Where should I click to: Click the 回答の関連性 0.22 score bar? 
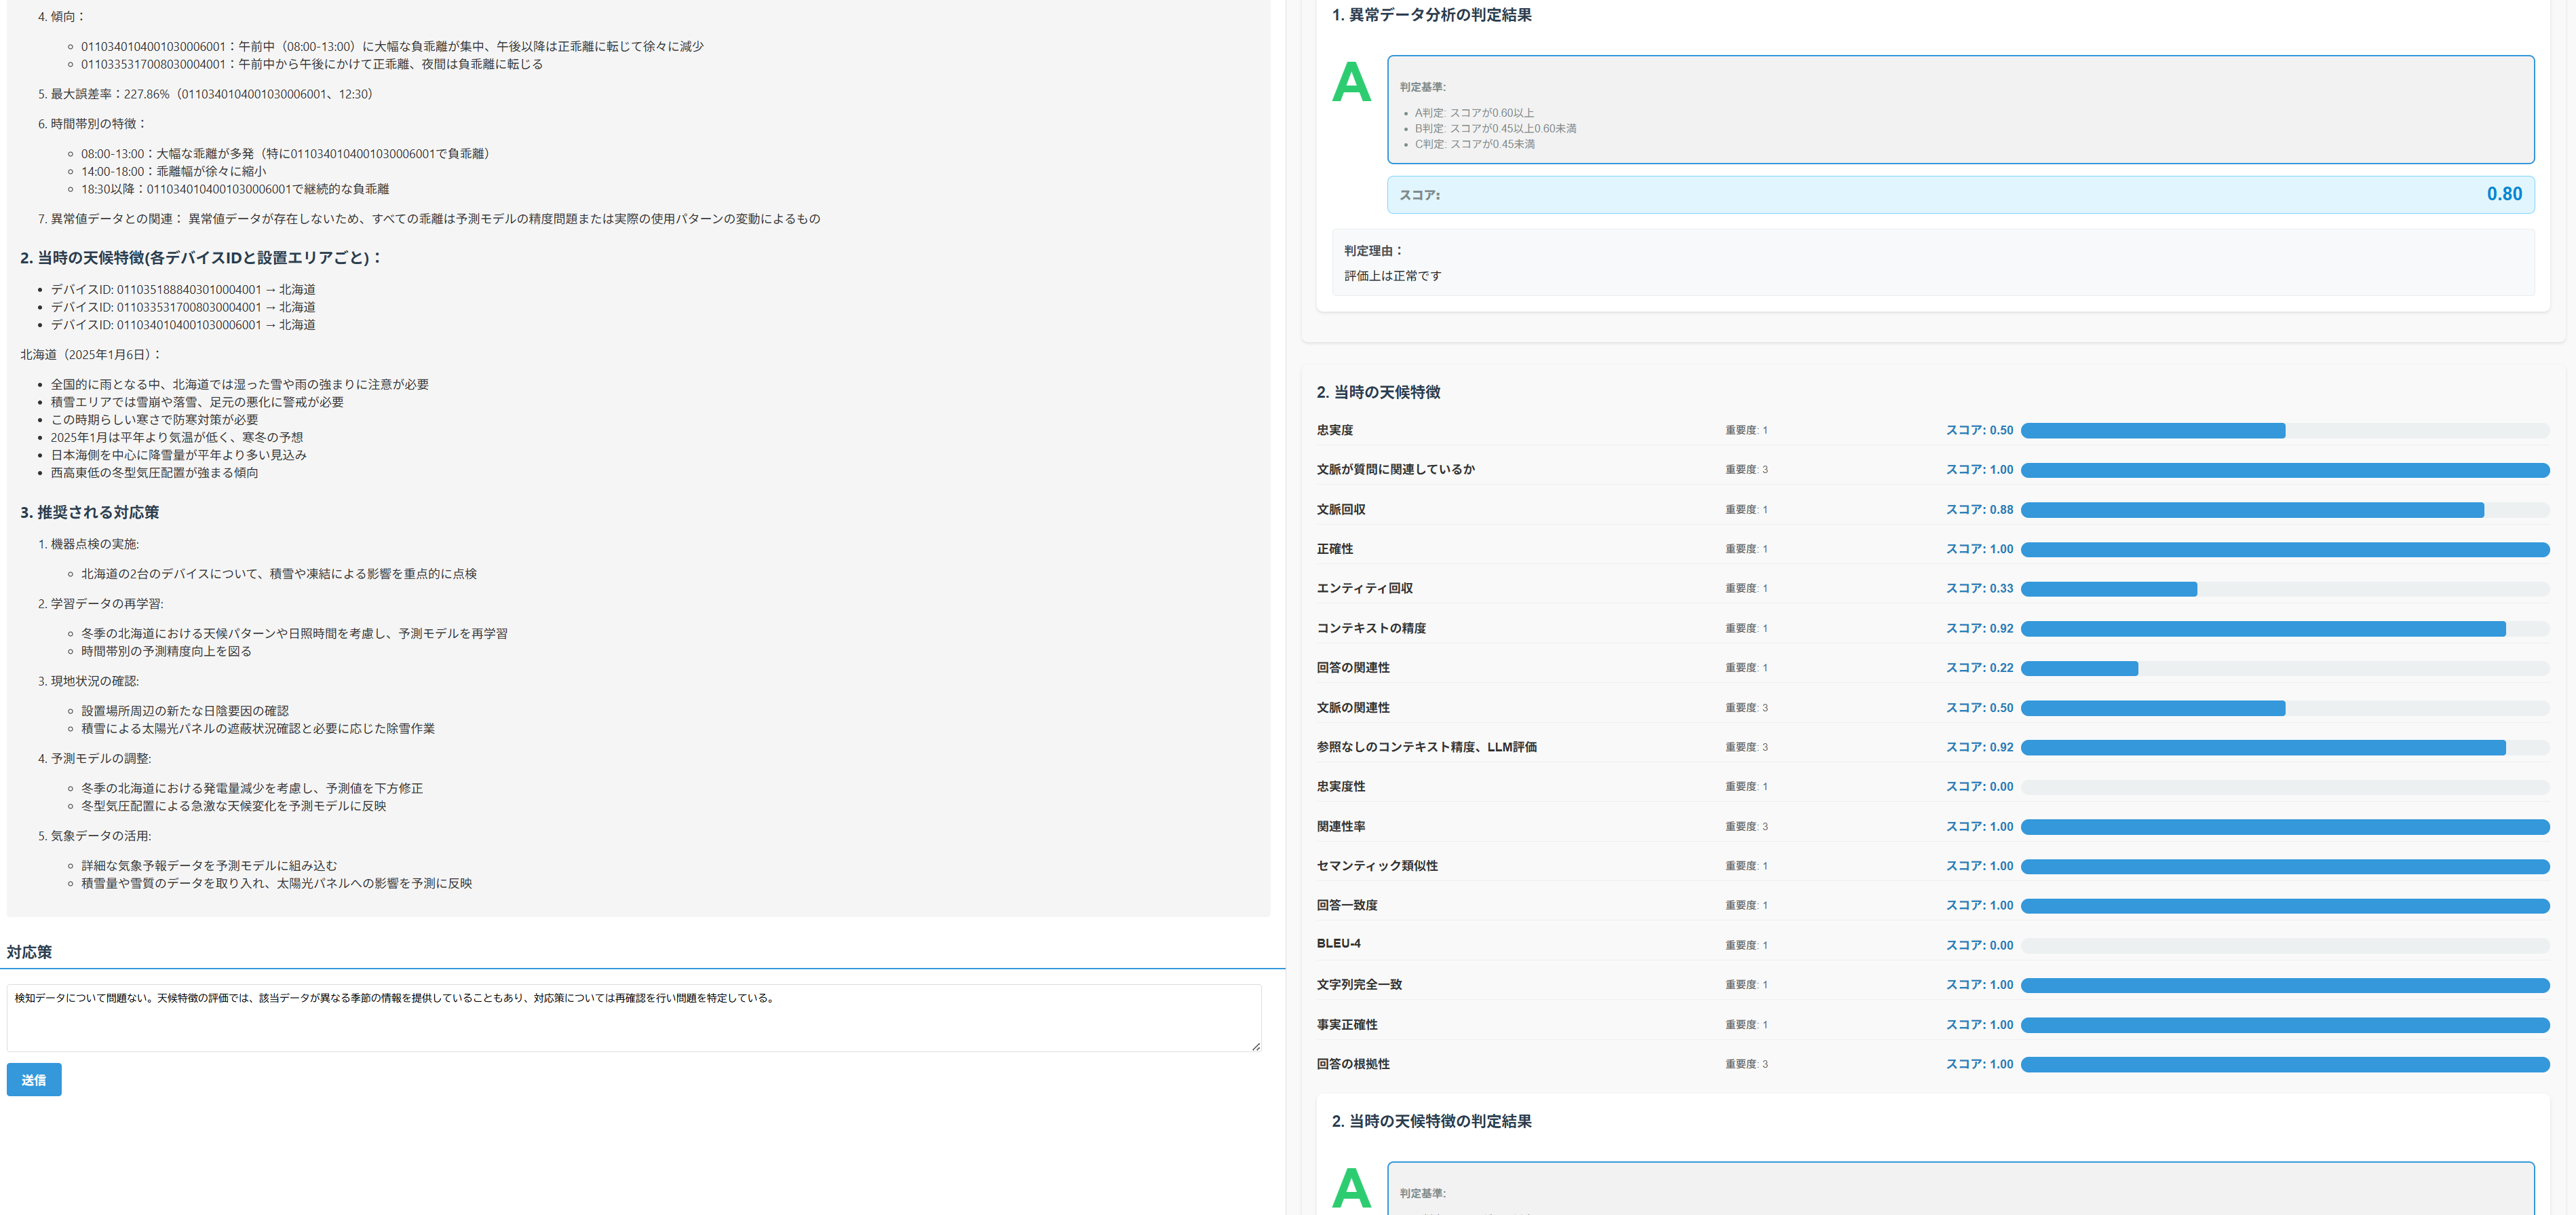tap(2284, 669)
